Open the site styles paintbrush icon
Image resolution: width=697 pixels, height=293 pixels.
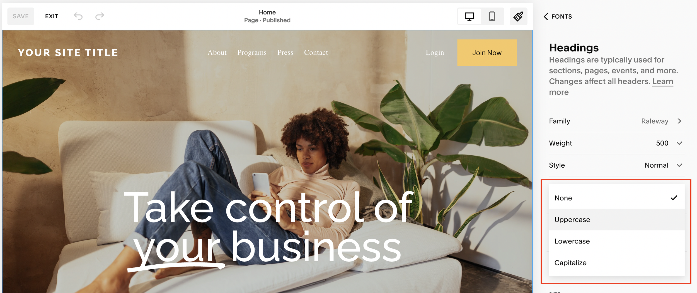(518, 16)
